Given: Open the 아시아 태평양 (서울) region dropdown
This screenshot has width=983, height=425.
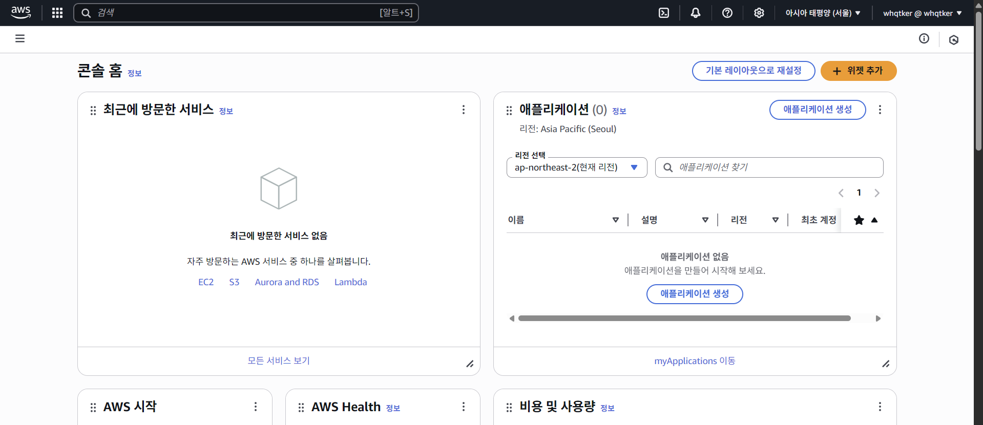Looking at the screenshot, I should coord(823,13).
